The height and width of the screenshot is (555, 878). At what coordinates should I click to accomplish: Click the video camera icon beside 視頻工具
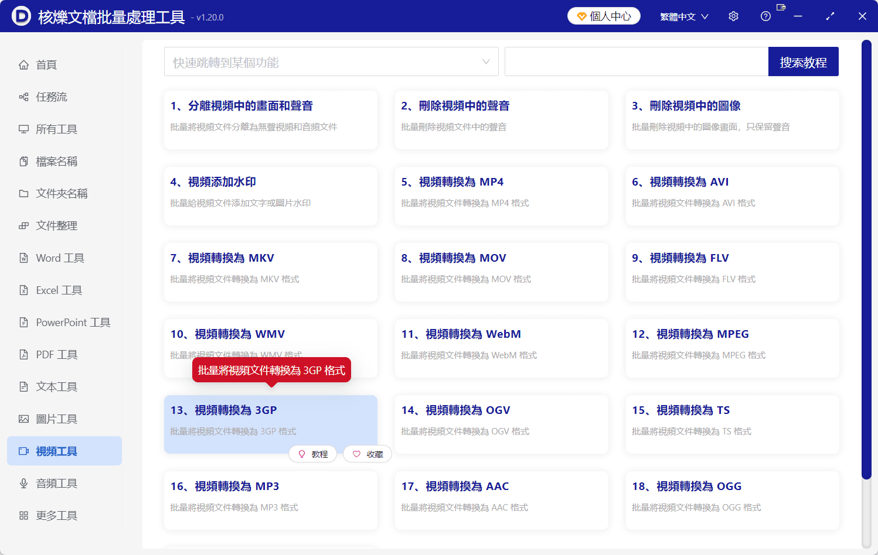pos(23,451)
